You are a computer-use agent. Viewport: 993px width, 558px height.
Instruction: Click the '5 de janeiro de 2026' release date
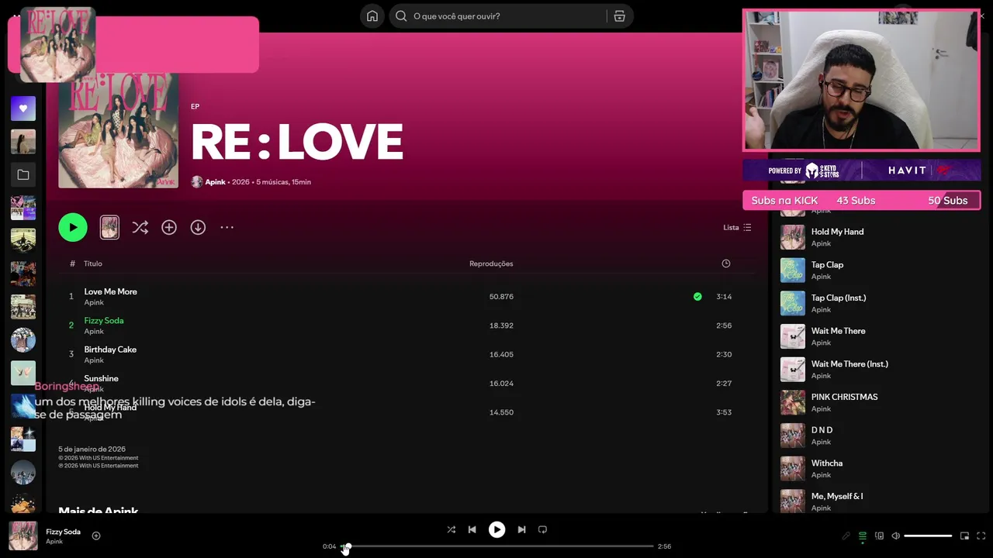click(x=92, y=449)
